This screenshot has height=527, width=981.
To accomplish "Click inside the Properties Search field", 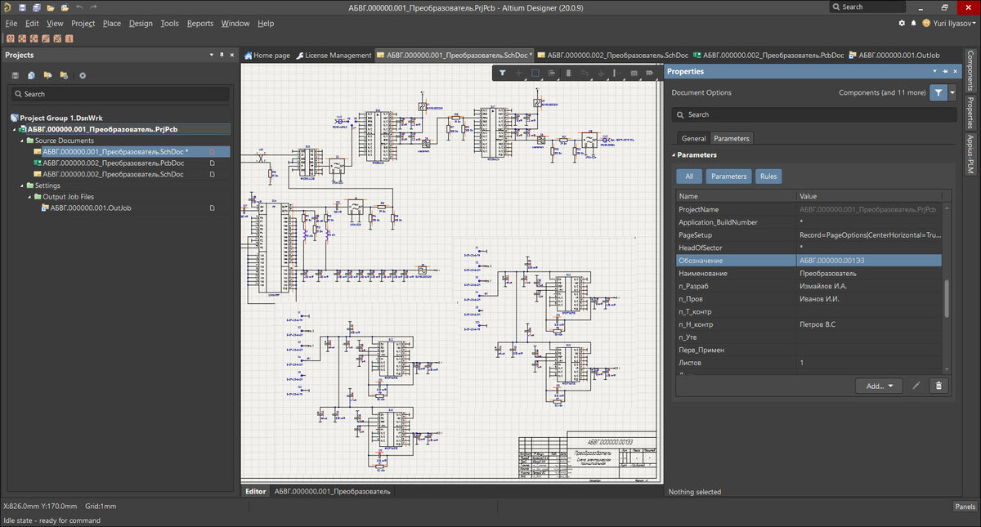I will 813,114.
